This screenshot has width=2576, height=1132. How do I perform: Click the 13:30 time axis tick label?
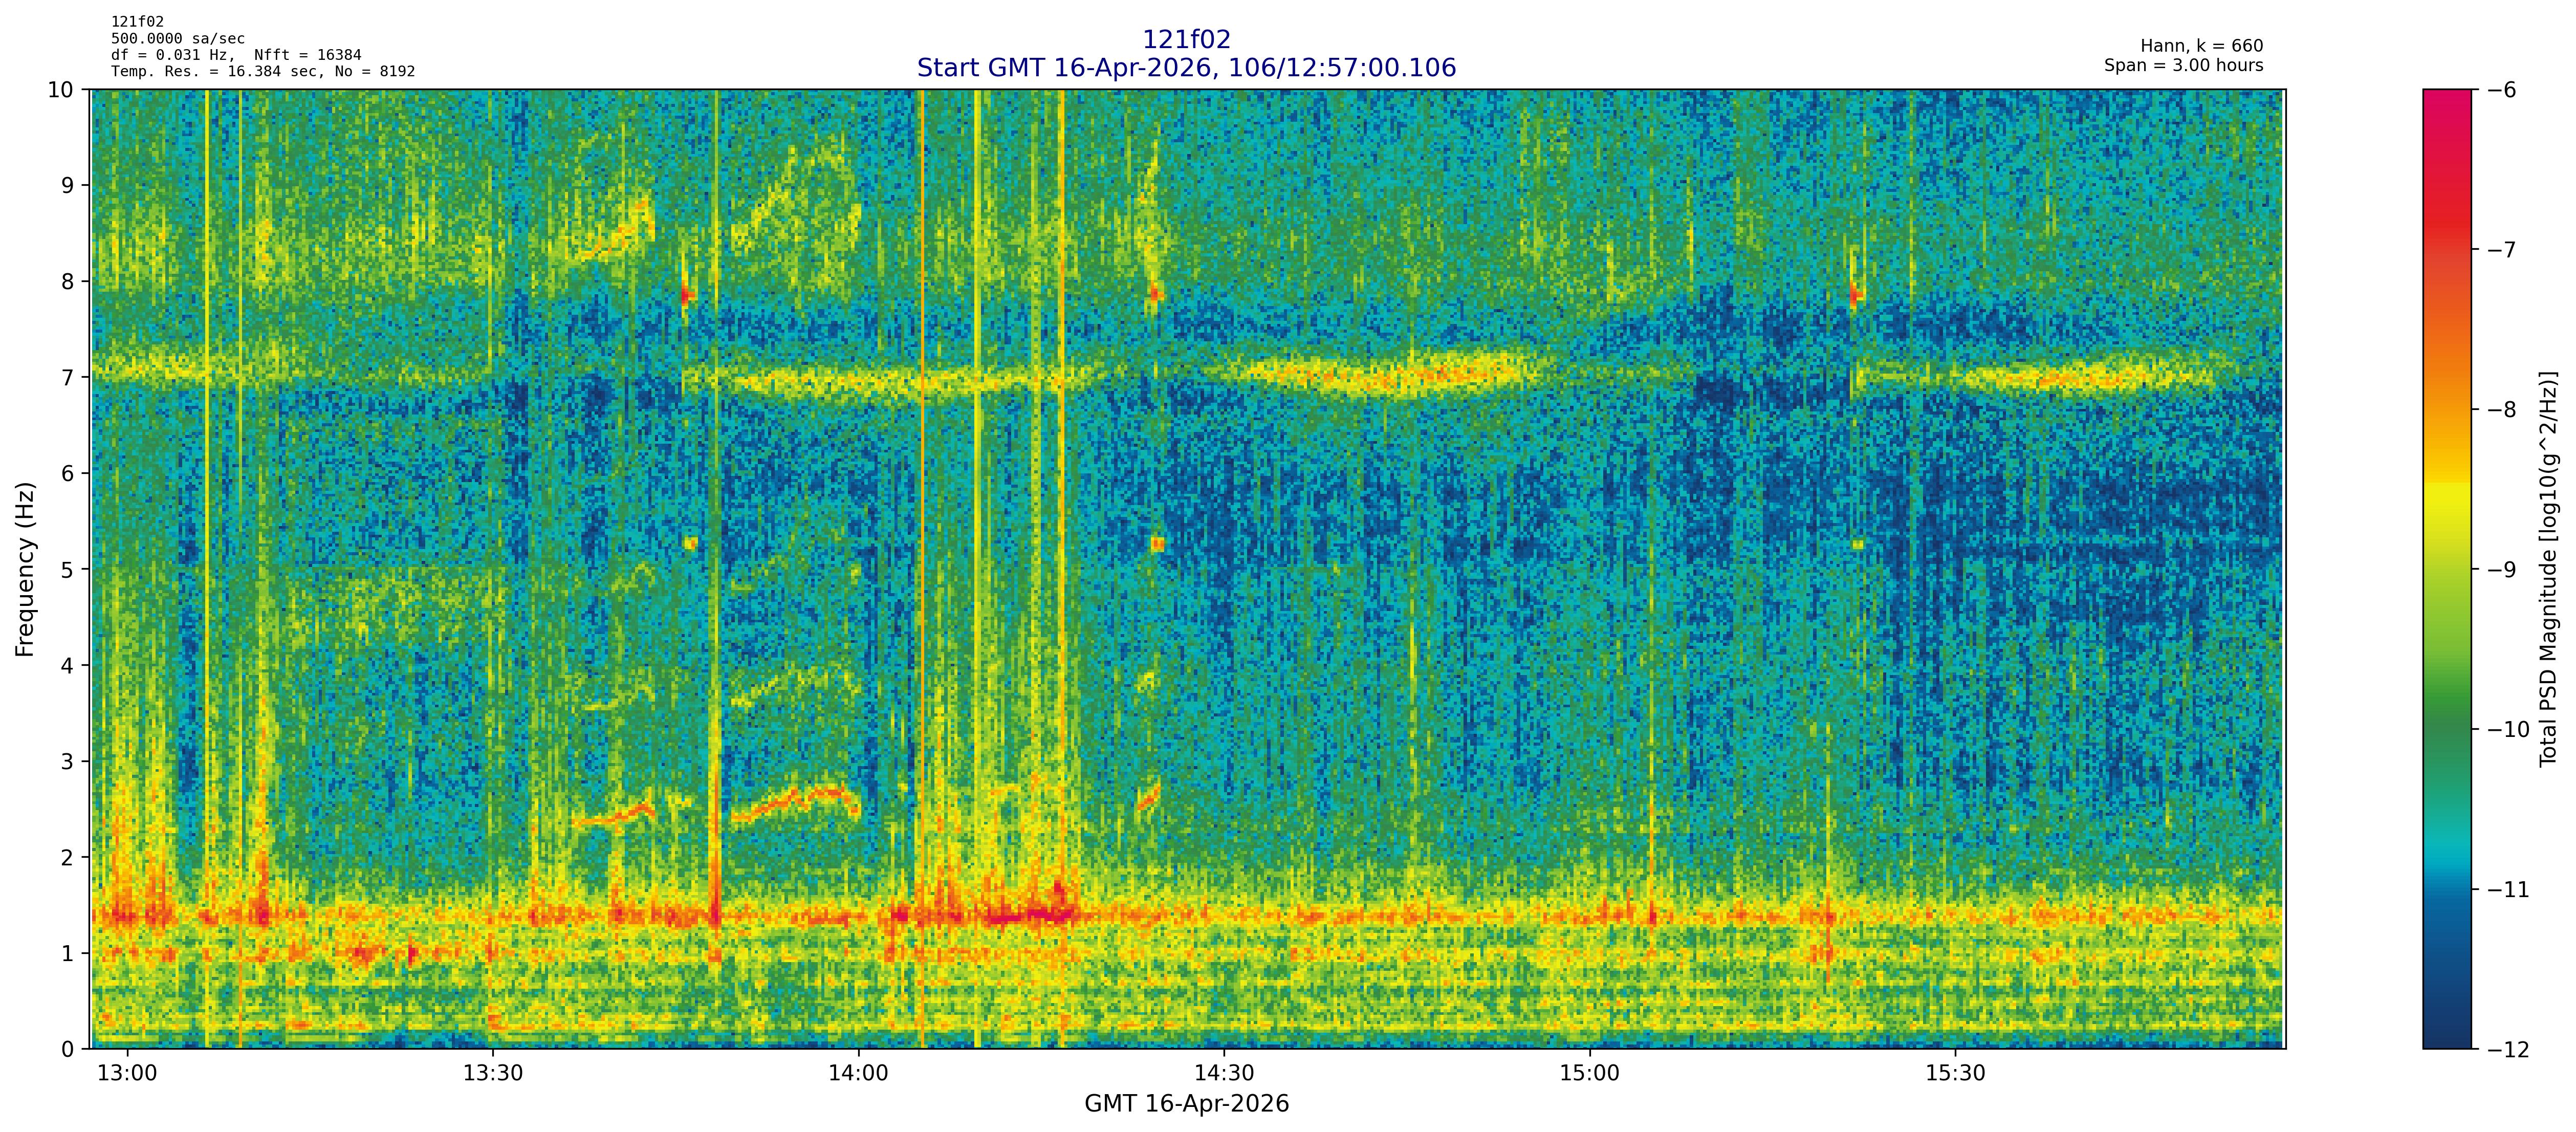click(x=493, y=1074)
